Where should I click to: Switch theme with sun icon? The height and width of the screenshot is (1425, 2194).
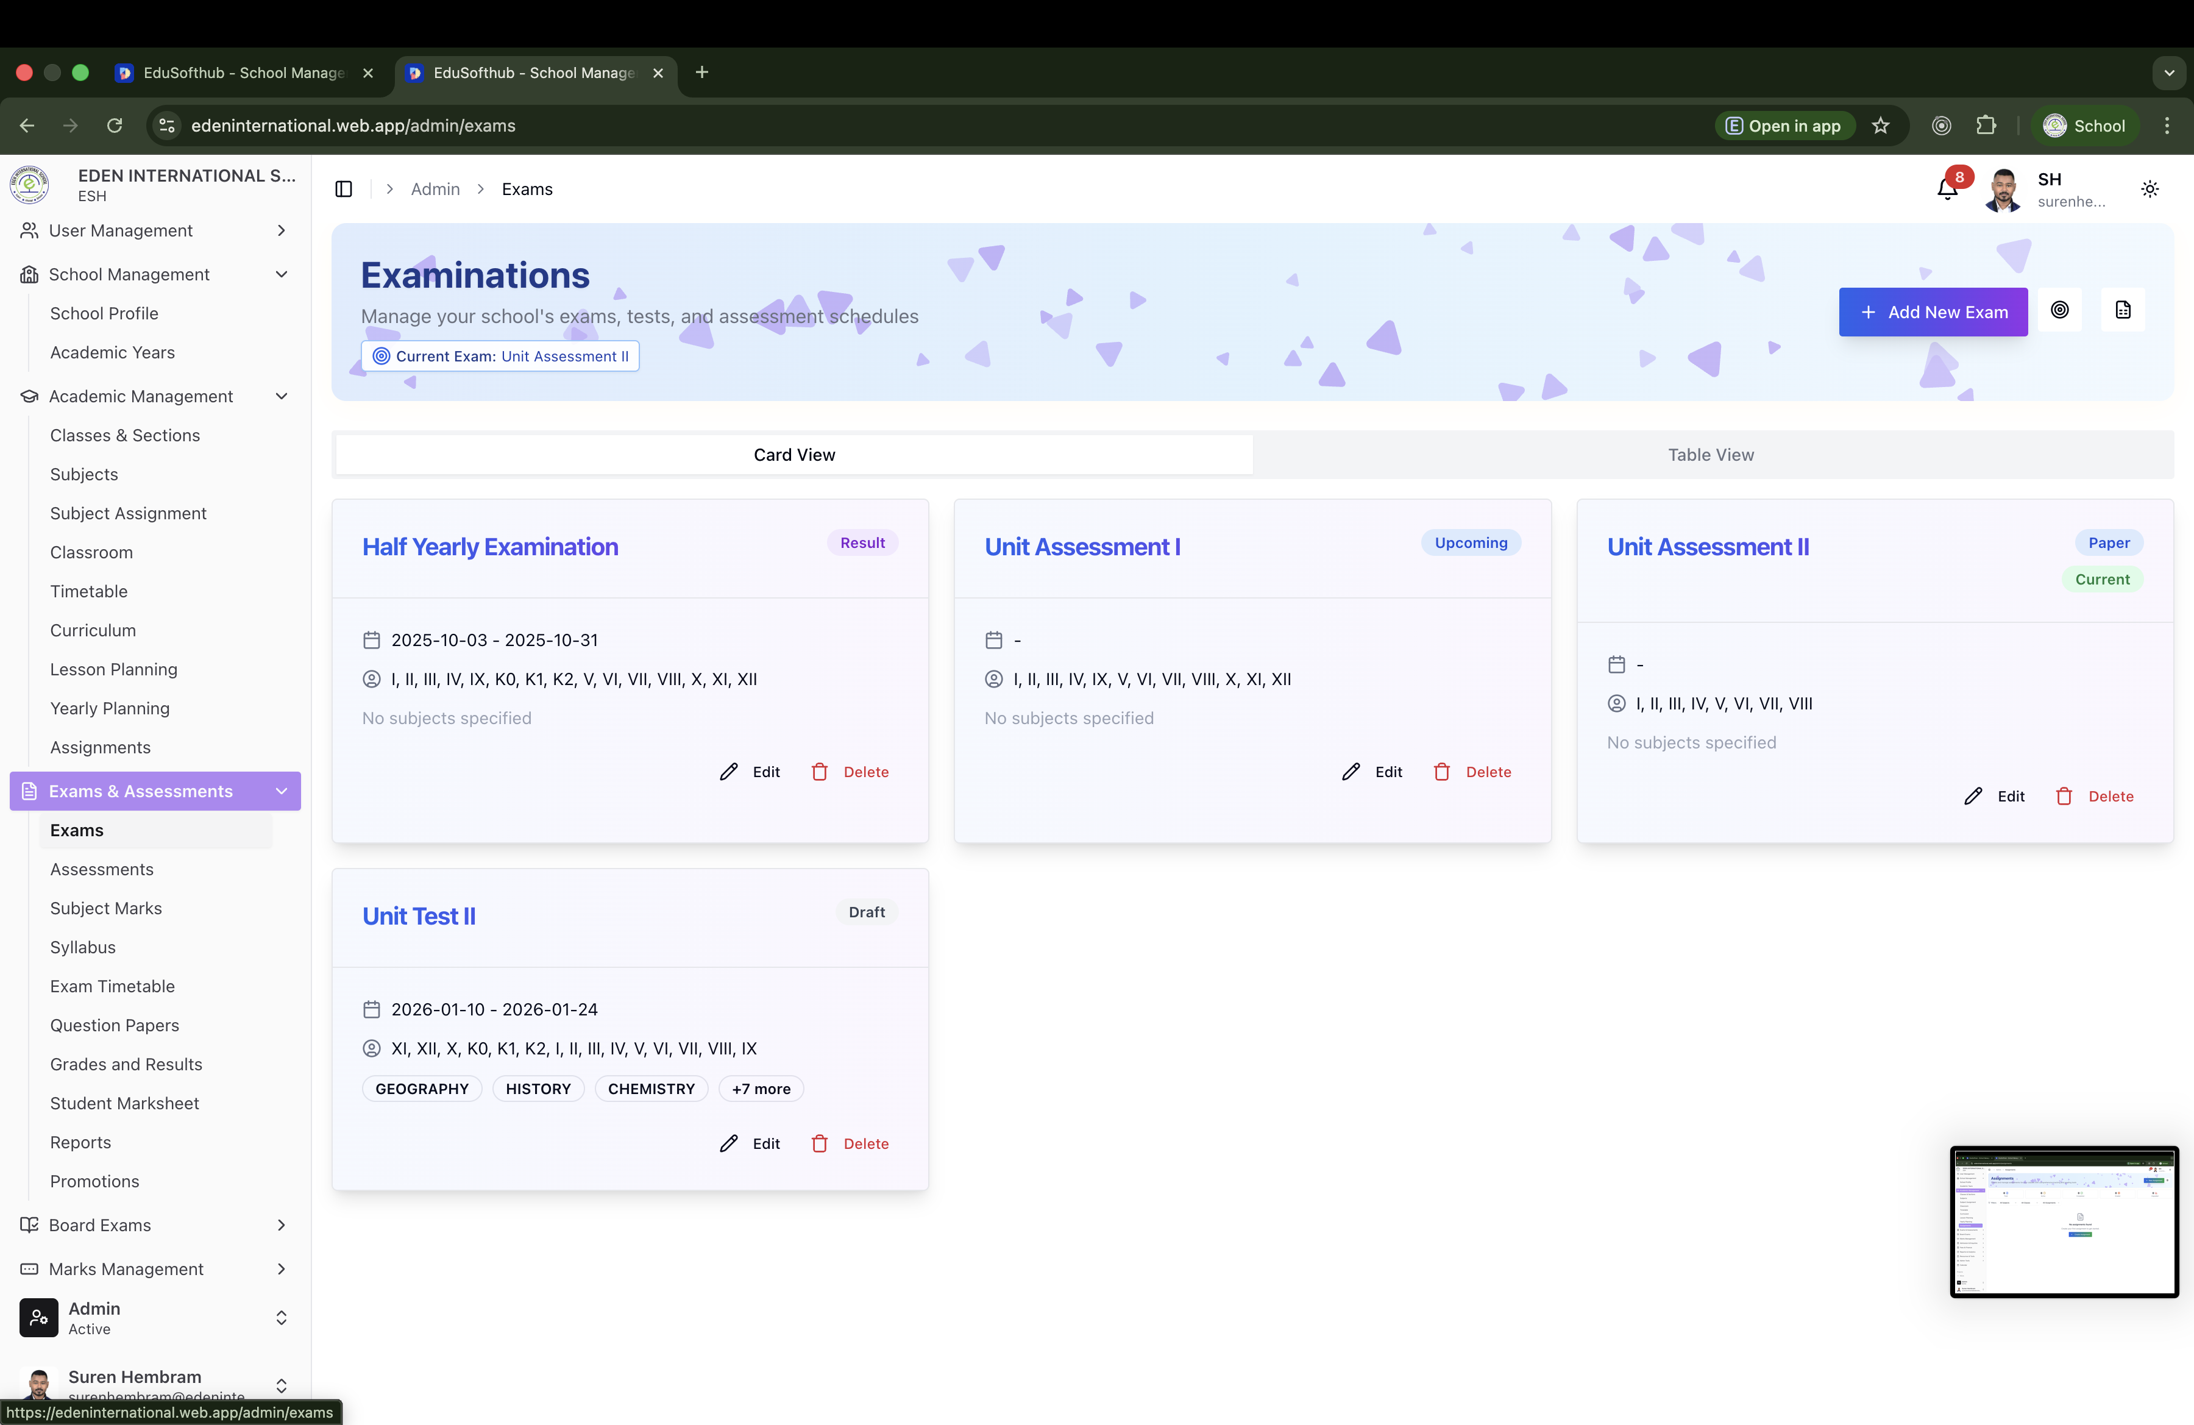click(2150, 189)
